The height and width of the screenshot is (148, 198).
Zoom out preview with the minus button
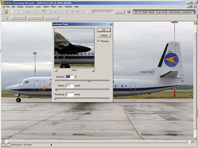56,70
